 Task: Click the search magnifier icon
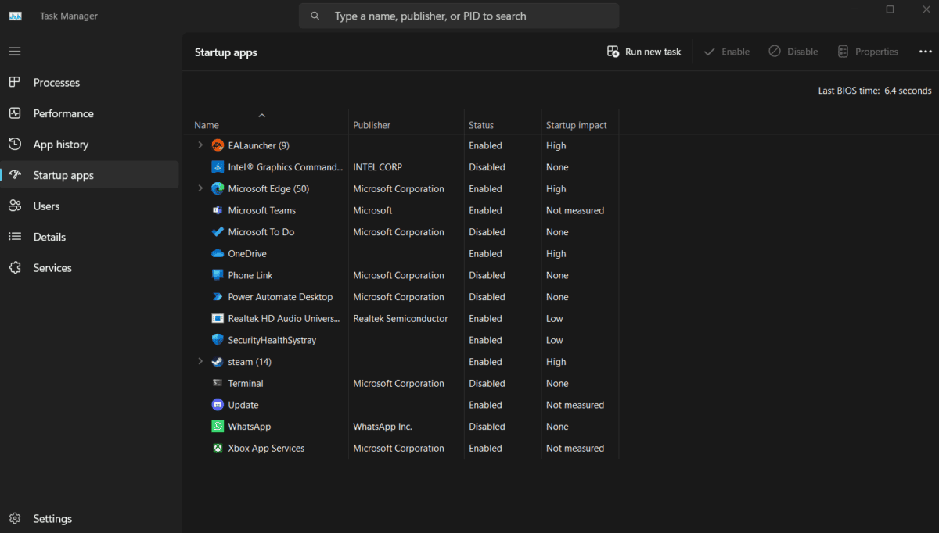coord(315,16)
